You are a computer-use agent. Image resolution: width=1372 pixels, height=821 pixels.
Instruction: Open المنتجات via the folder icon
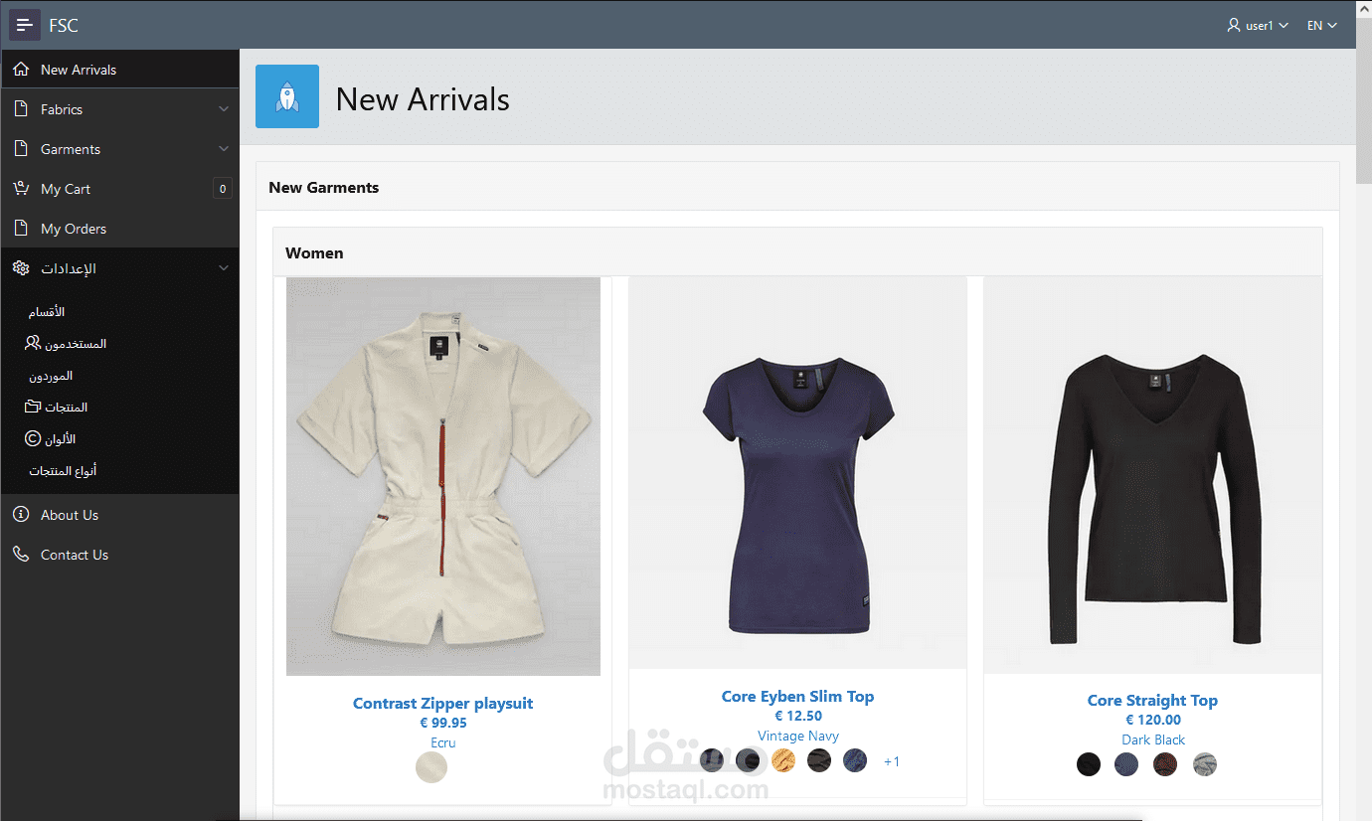click(x=33, y=408)
